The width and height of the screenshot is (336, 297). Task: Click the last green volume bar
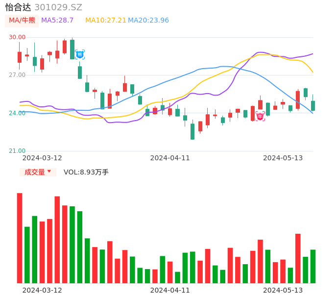point(312,266)
